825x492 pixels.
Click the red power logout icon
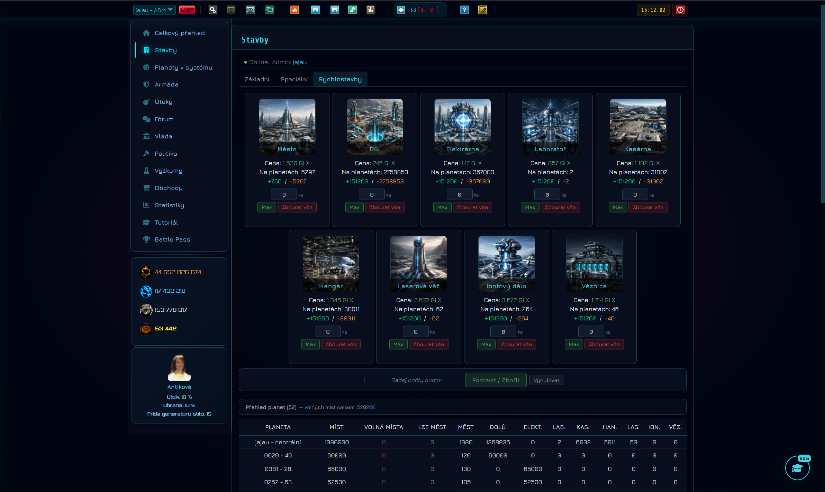[x=680, y=10]
